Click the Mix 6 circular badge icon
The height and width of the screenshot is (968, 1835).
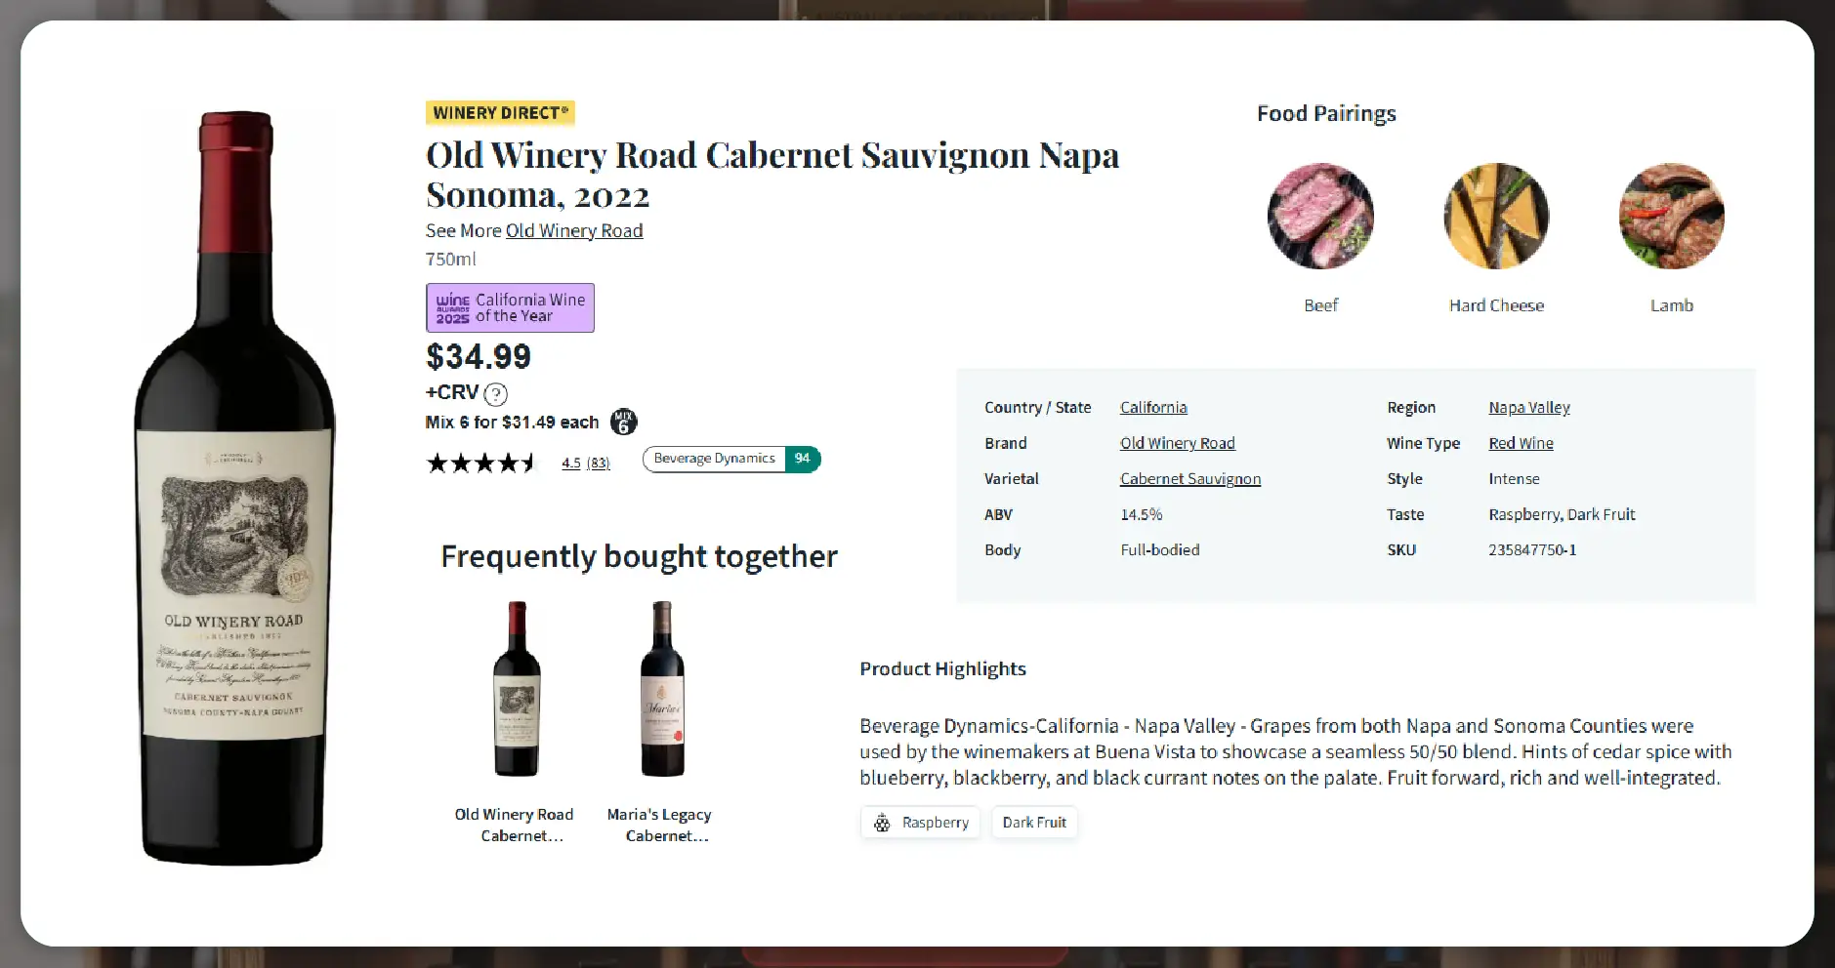tap(624, 422)
